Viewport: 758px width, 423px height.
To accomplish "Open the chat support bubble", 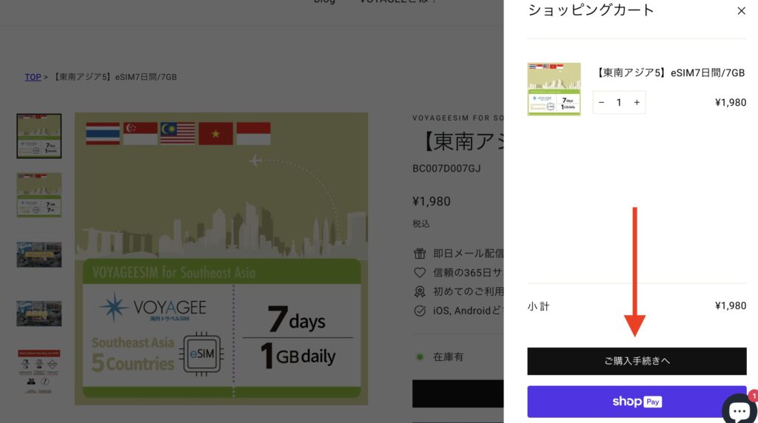I will [739, 410].
